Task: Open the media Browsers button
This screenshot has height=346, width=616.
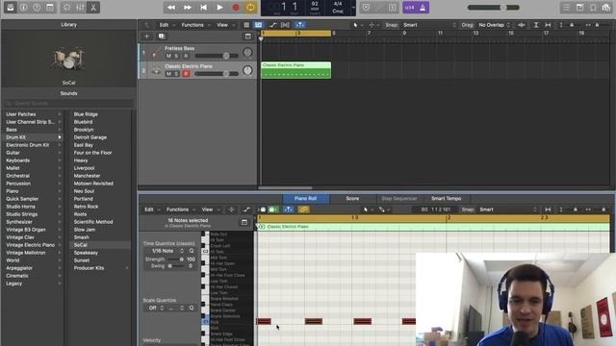Action: pos(606,8)
